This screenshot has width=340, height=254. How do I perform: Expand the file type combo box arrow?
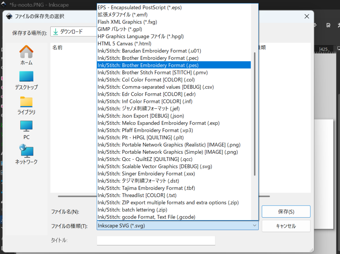click(255, 226)
